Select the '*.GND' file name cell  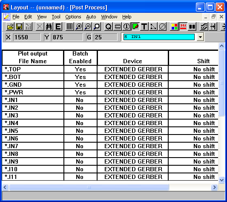[x=33, y=85]
